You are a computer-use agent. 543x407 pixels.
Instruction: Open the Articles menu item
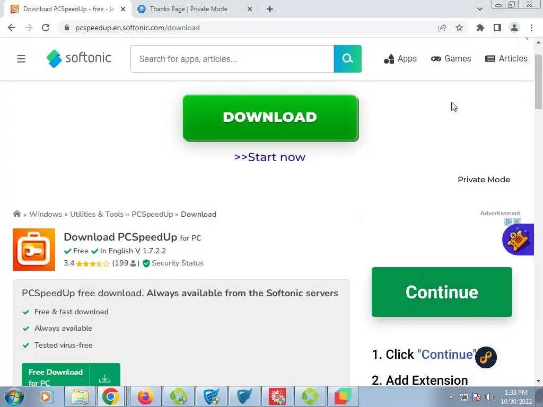[x=506, y=59]
